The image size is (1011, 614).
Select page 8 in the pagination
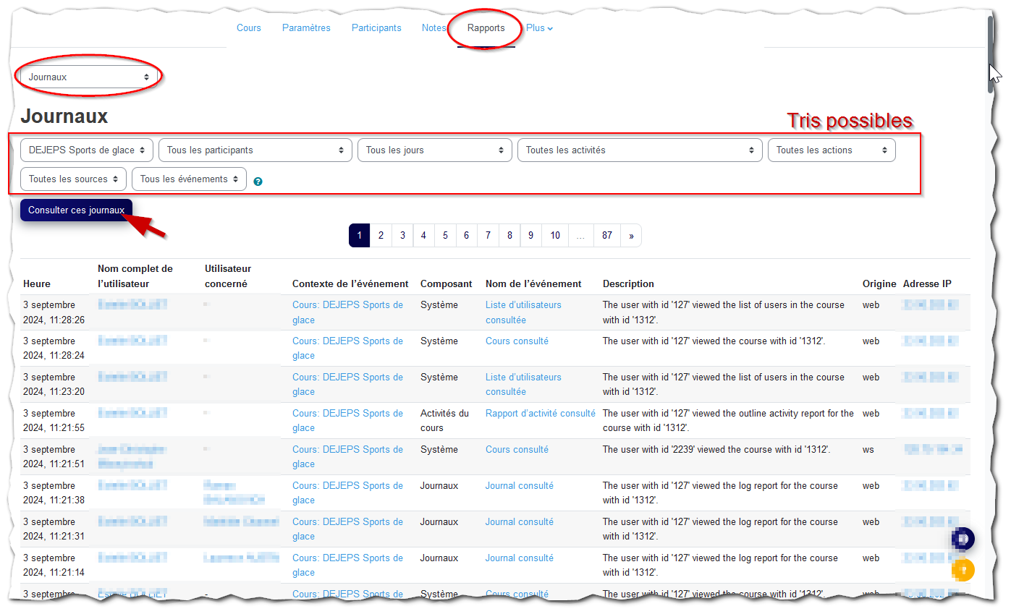510,236
